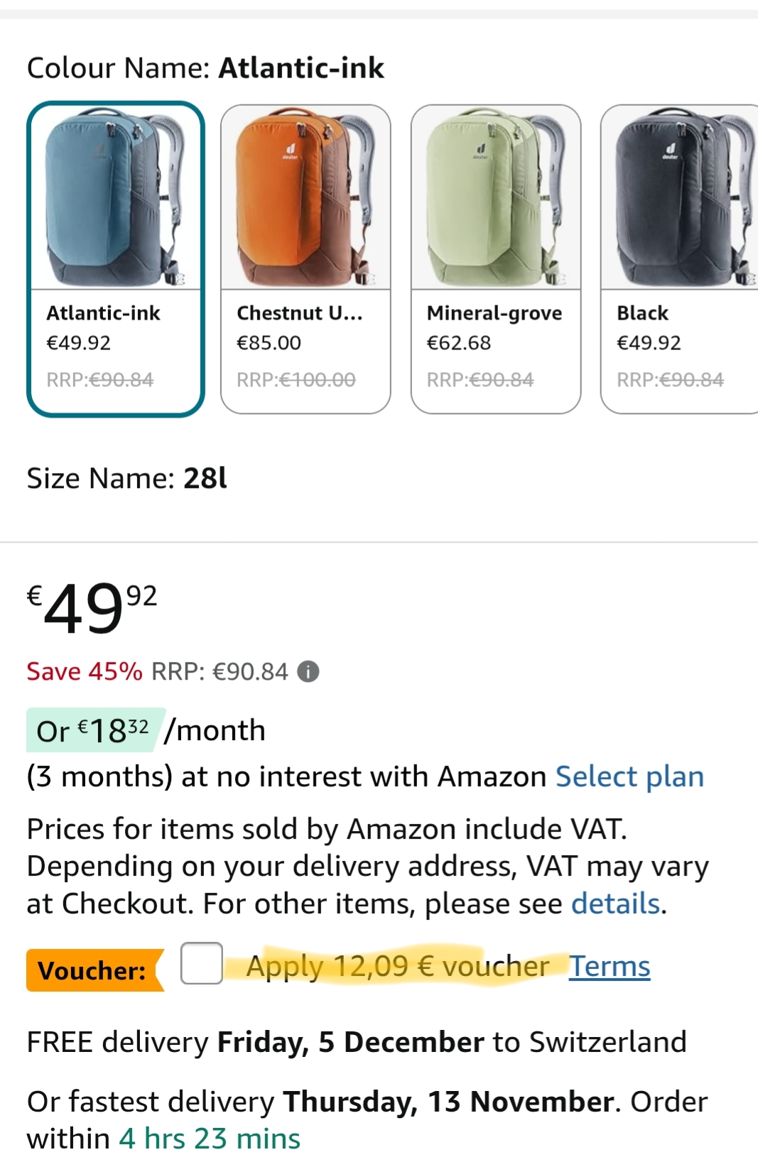758x1167 pixels.
Task: Click the Chestnut €85.00 price
Action: coord(269,343)
